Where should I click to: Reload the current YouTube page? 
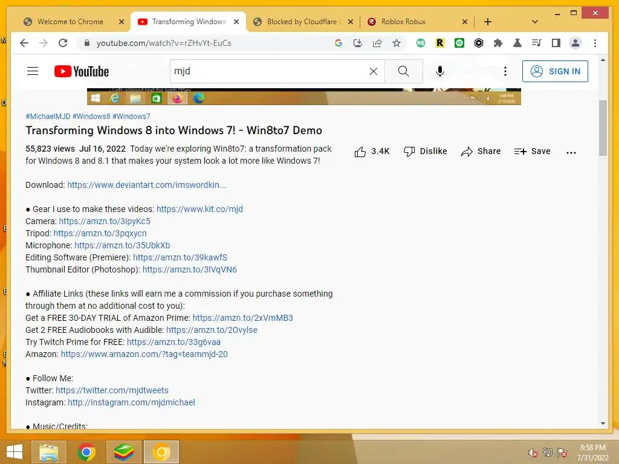tap(63, 43)
